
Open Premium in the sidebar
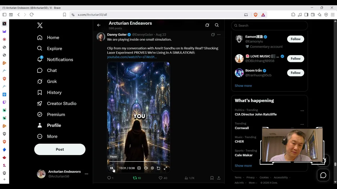point(51,114)
